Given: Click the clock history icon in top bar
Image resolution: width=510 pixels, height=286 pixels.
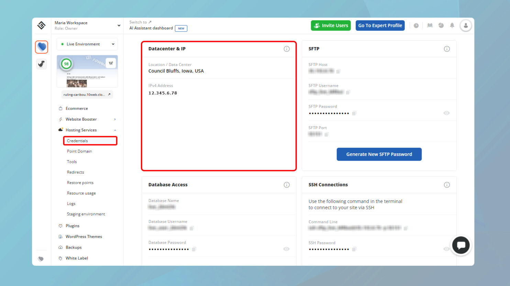Looking at the screenshot, I should (x=416, y=25).
